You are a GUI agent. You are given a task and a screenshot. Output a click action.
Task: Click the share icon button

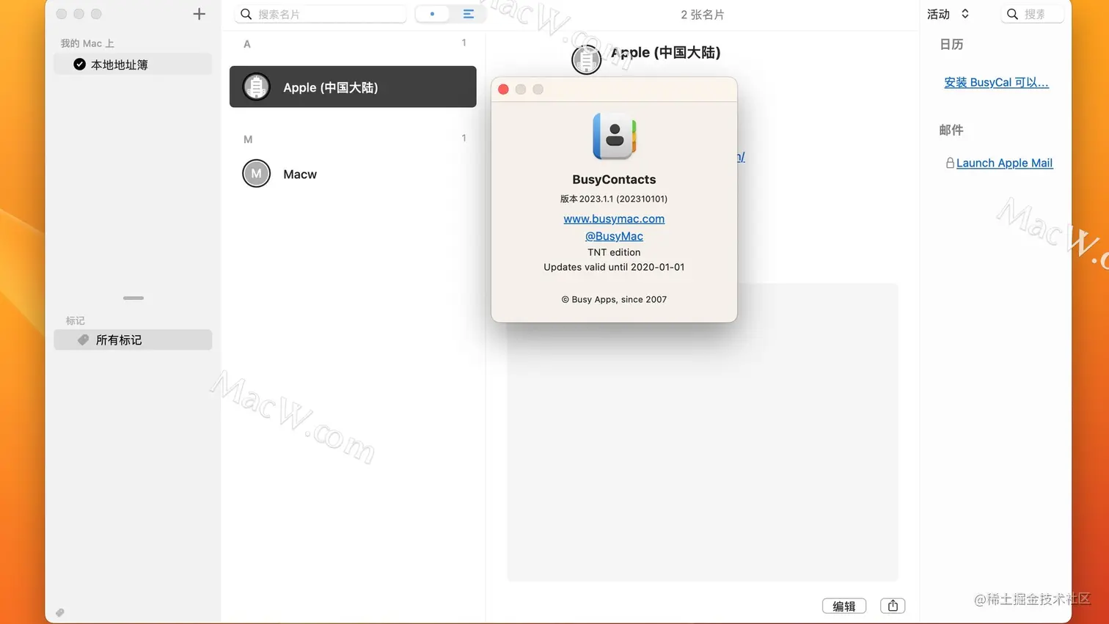point(893,606)
